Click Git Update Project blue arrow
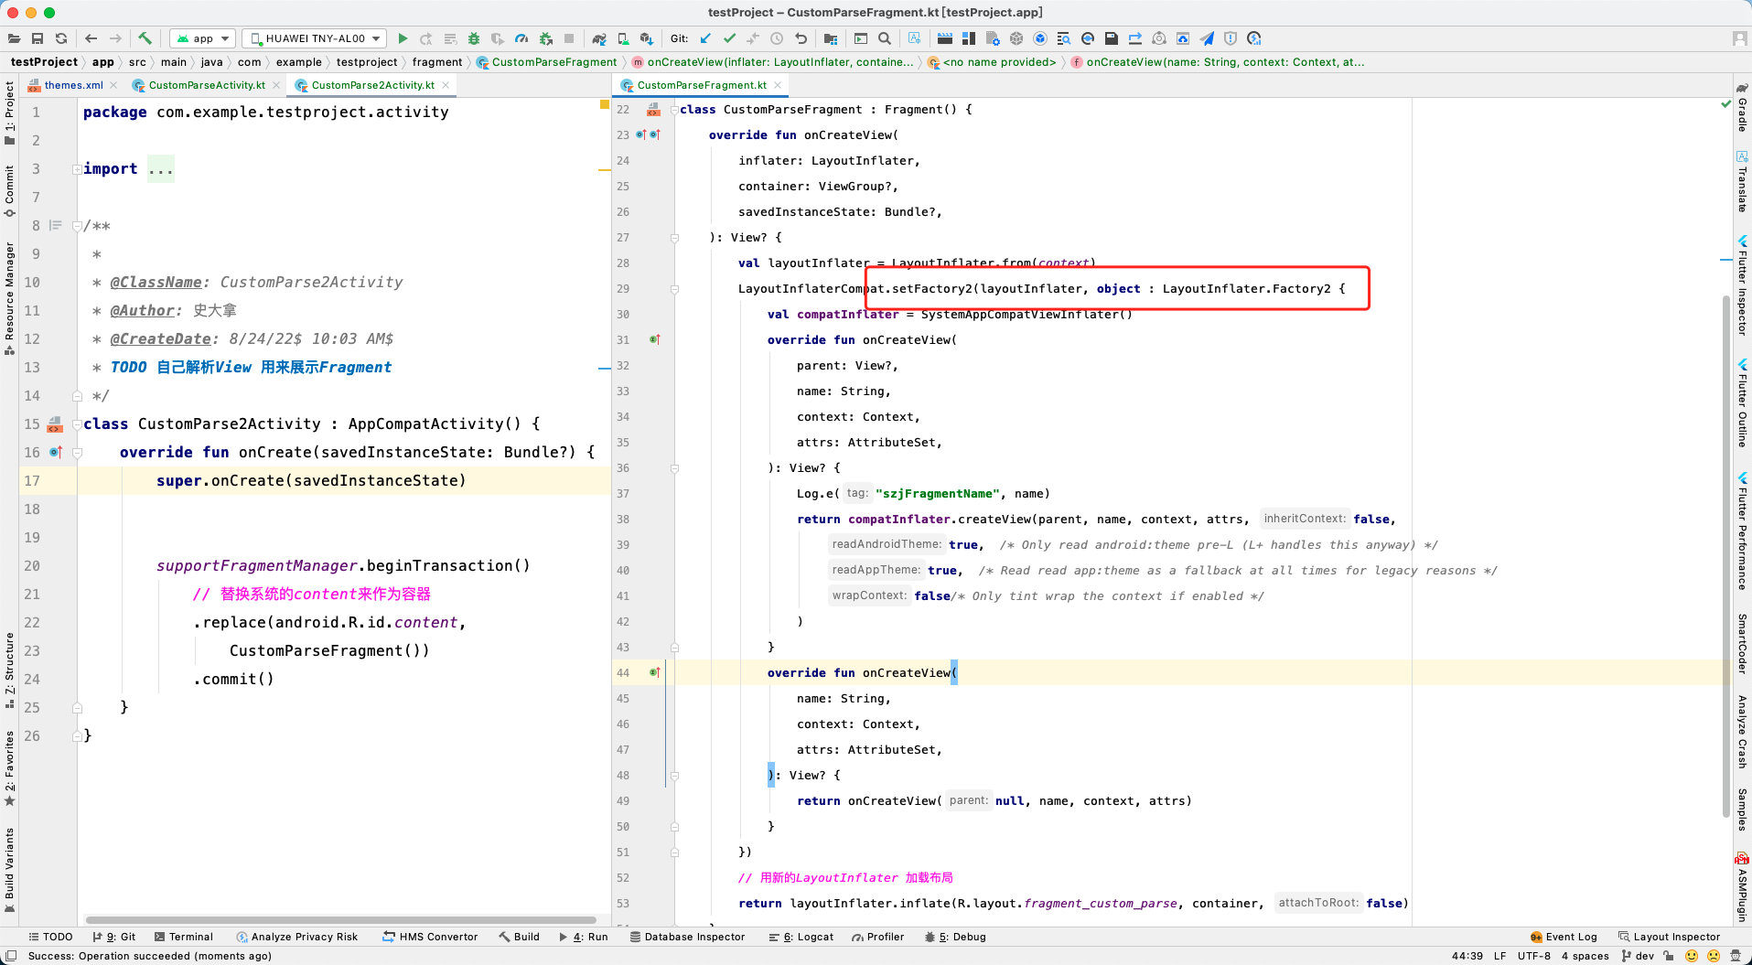1752x965 pixels. (705, 38)
